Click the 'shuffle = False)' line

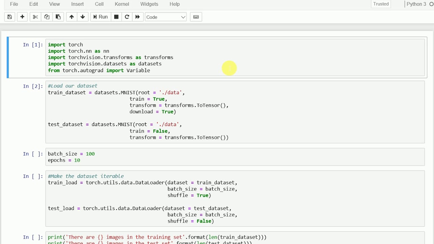click(x=191, y=221)
